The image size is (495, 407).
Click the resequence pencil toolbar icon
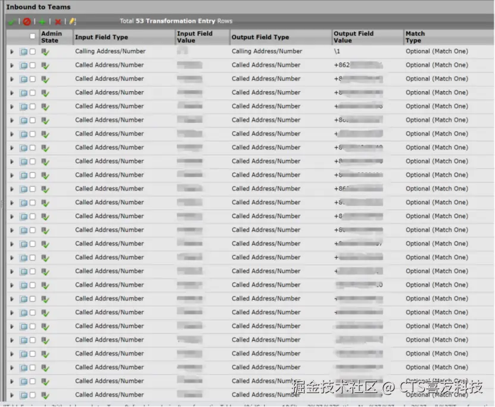(73, 21)
